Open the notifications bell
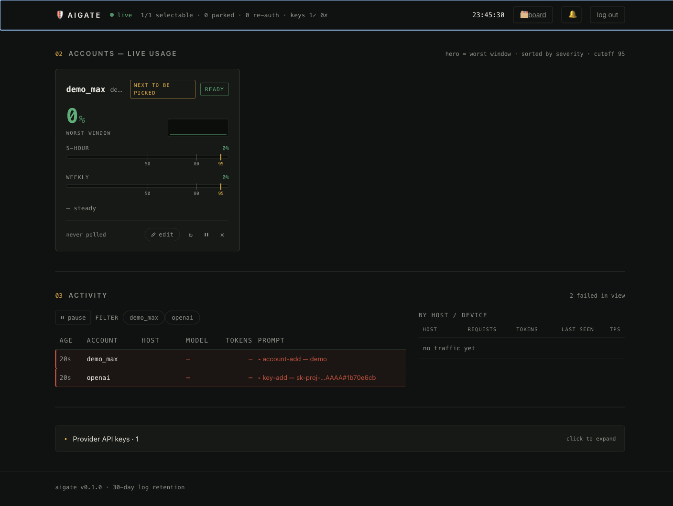 (572, 15)
